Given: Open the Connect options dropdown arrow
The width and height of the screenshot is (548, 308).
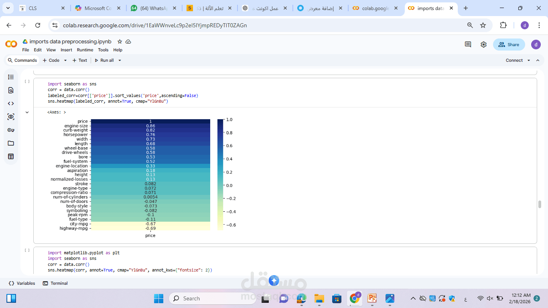Looking at the screenshot, I should (529, 61).
